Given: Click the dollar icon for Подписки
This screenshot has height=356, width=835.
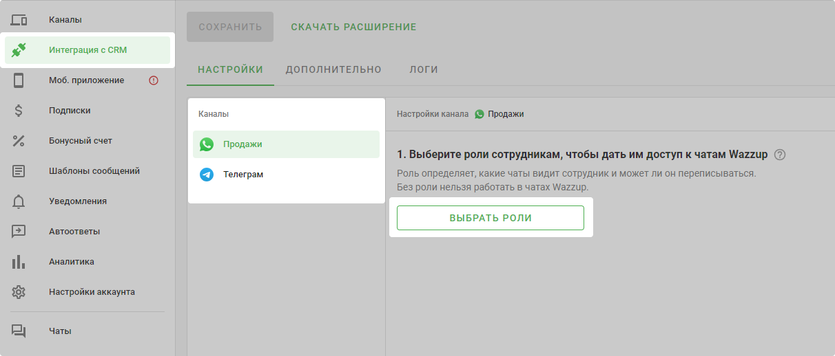Looking at the screenshot, I should coord(19,111).
